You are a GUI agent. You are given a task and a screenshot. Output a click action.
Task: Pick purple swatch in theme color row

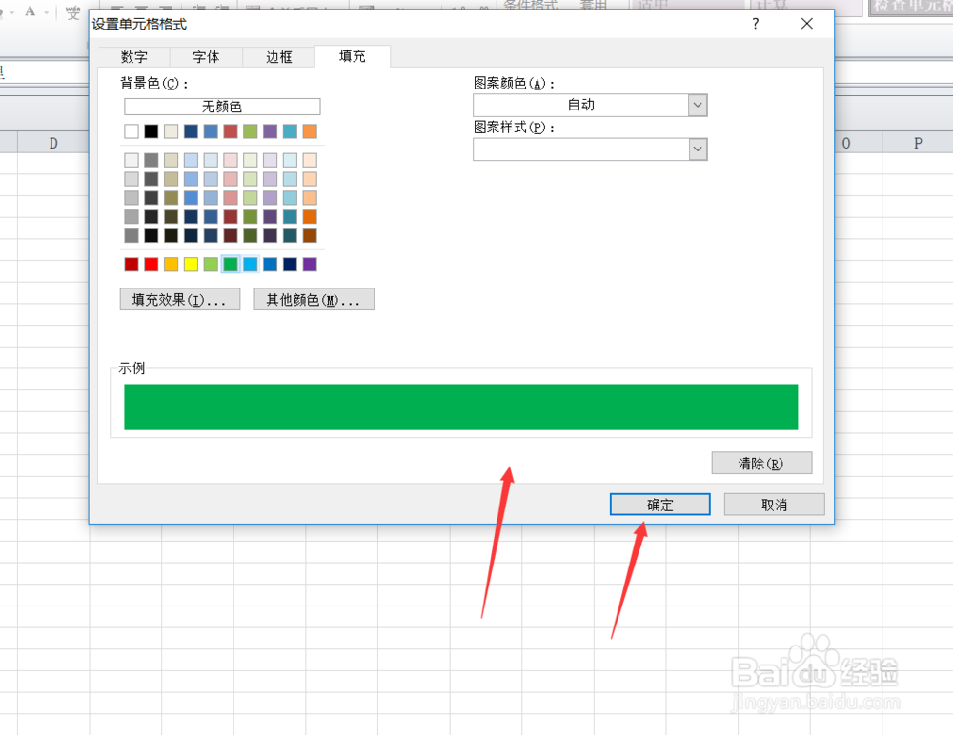click(271, 131)
